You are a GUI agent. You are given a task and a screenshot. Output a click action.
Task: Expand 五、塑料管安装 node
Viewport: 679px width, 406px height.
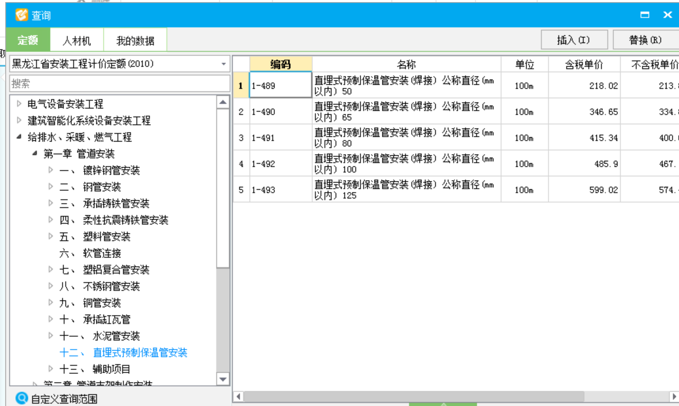51,236
